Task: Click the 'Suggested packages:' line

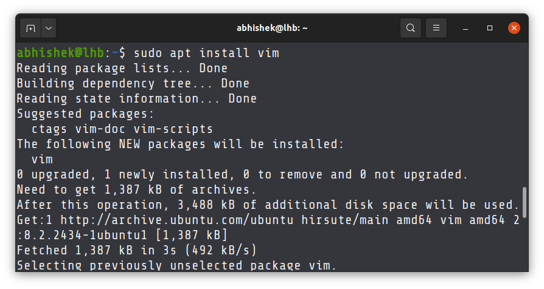Action: [85, 114]
